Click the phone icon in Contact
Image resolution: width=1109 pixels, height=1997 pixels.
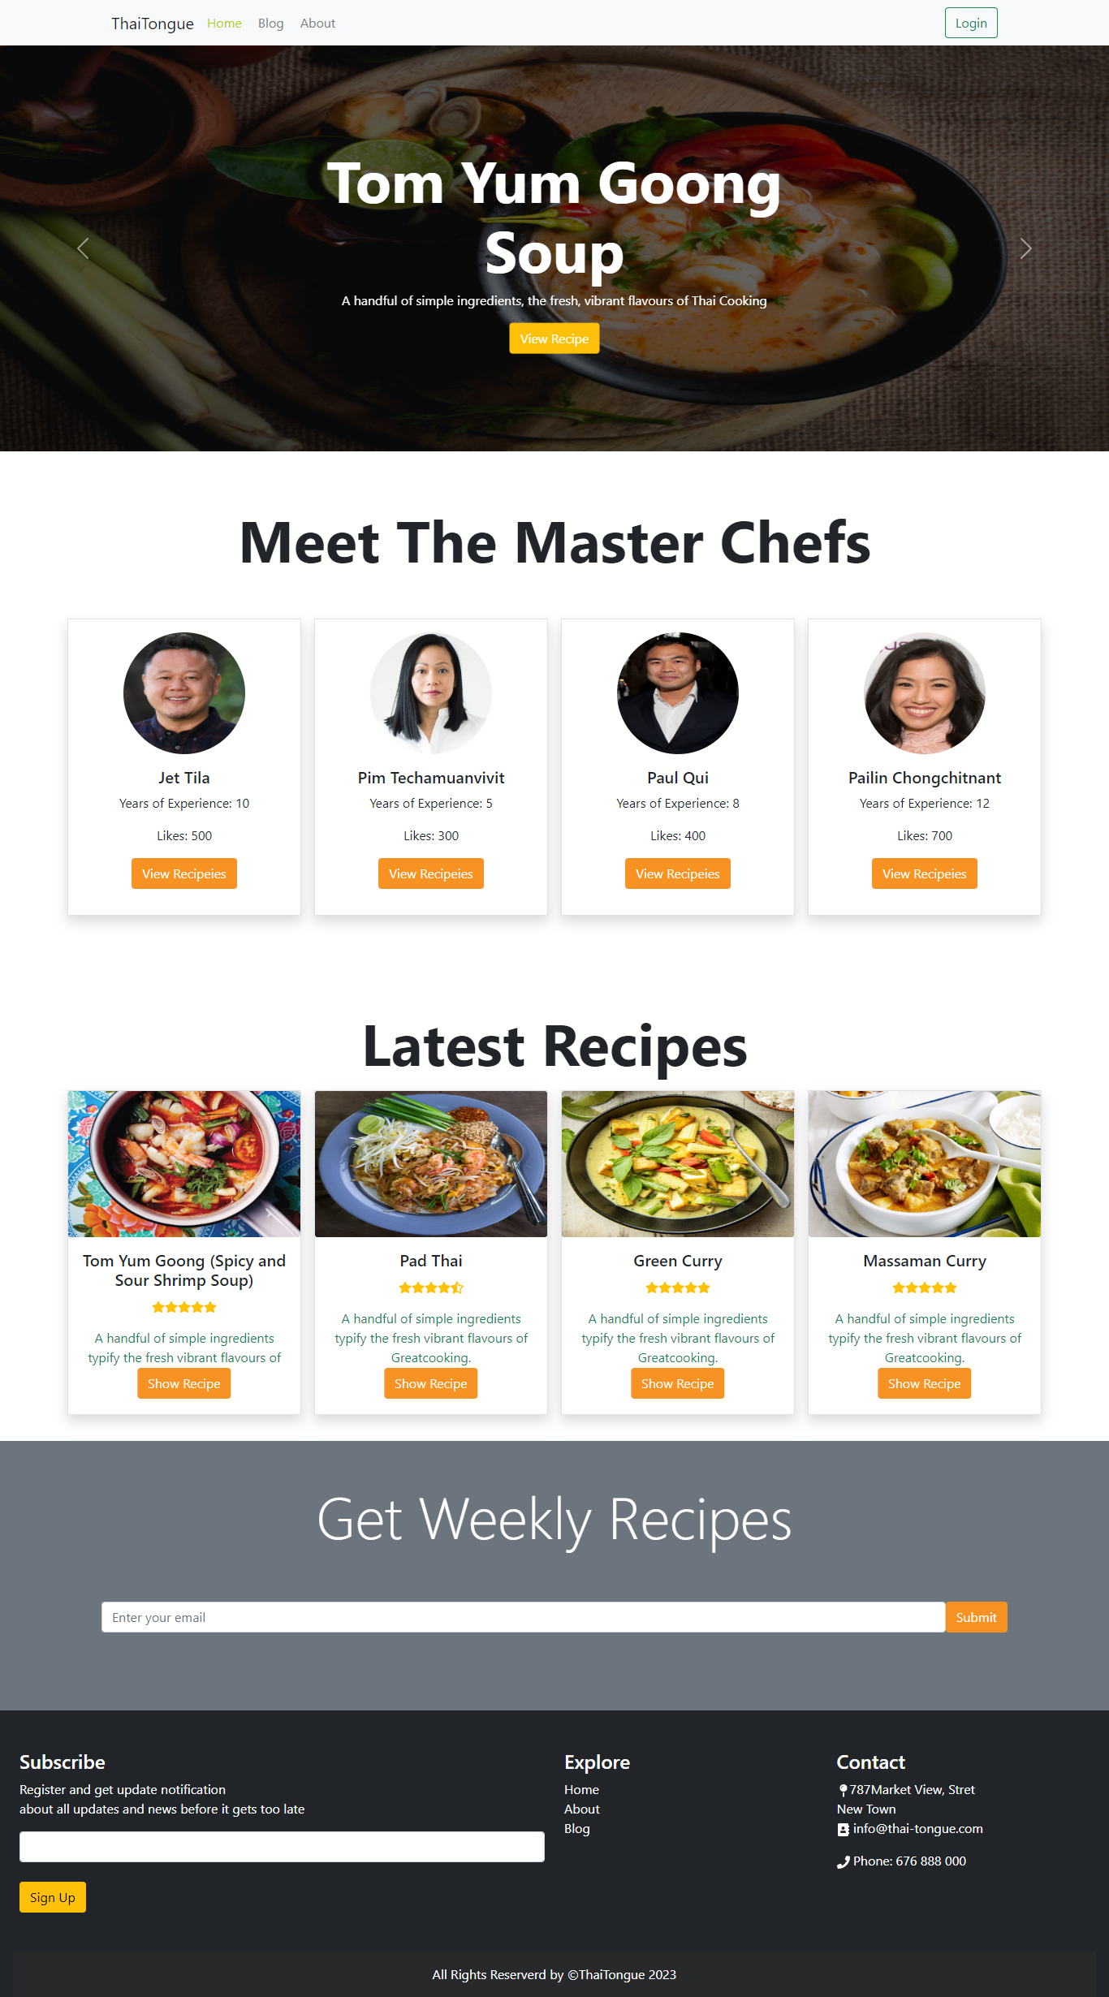(843, 1862)
